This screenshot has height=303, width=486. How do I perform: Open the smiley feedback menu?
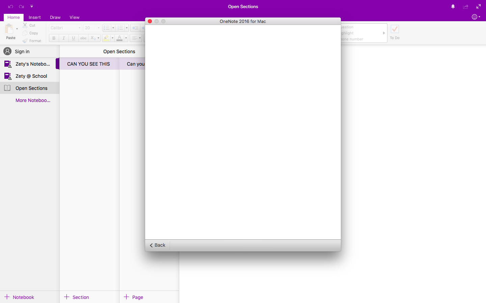point(476,17)
